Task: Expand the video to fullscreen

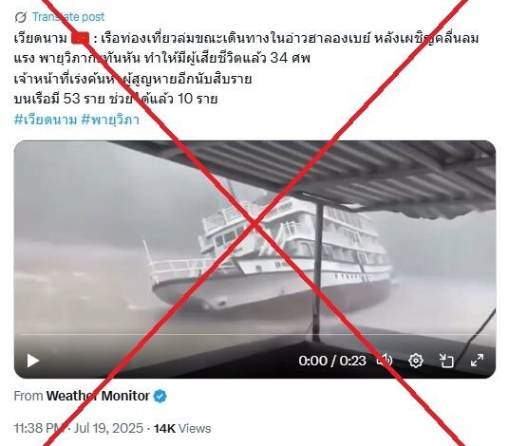Action: coord(477,361)
